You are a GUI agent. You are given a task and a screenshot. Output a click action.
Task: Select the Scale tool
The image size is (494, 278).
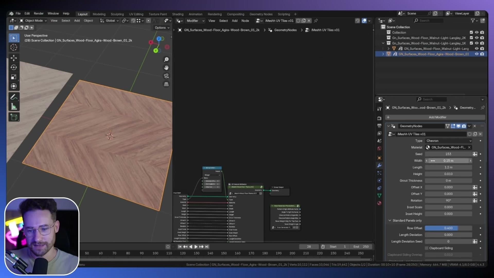[x=14, y=77]
